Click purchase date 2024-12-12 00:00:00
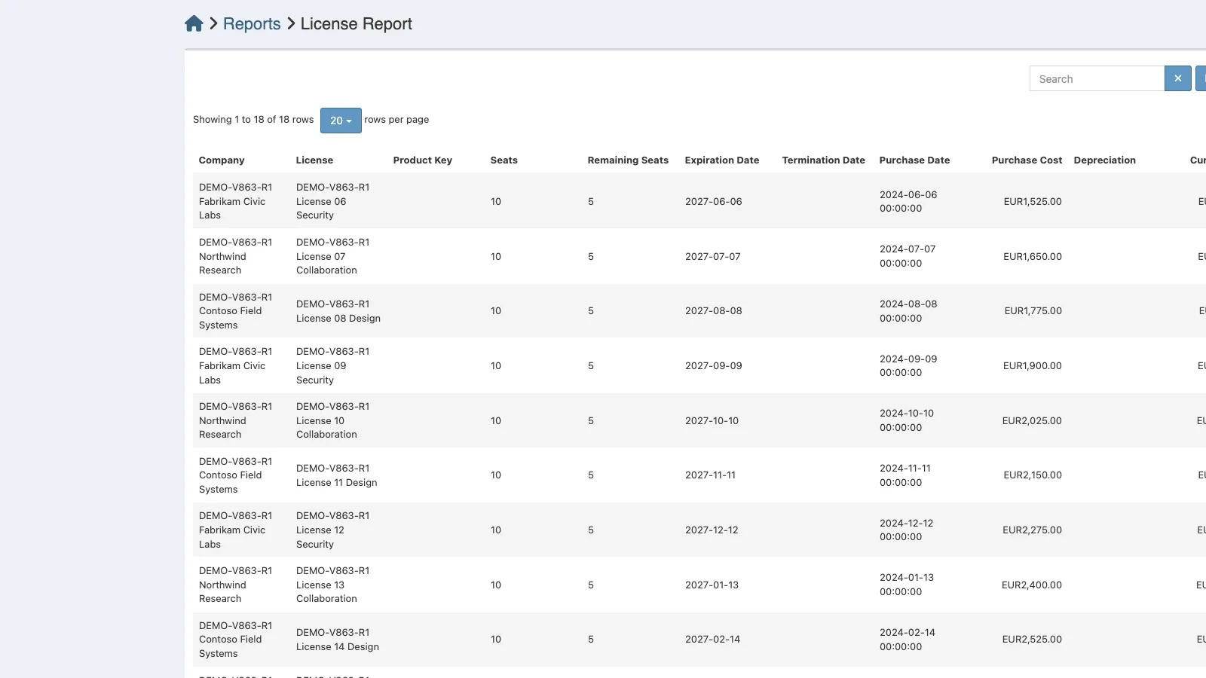This screenshot has width=1206, height=678. pos(907,530)
